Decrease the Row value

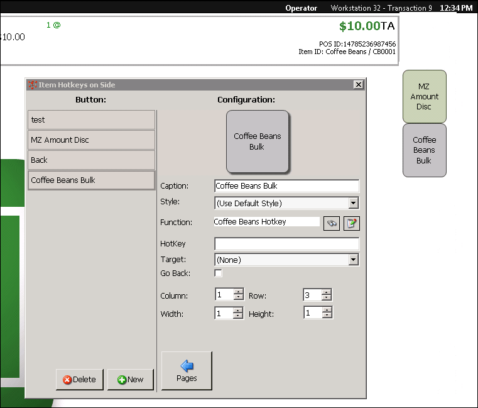point(327,297)
